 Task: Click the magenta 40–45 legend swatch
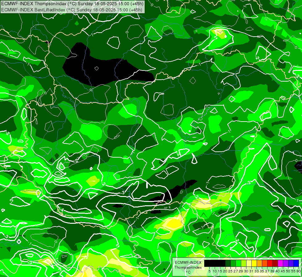[280, 263]
